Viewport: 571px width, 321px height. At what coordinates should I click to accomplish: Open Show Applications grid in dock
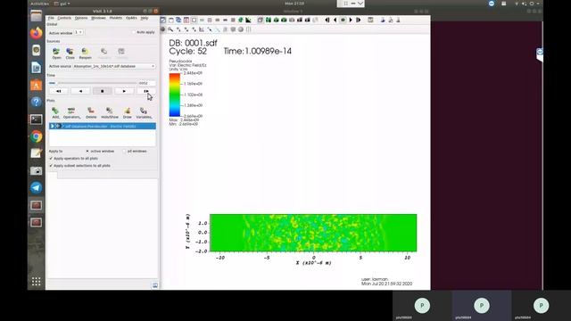[36, 282]
